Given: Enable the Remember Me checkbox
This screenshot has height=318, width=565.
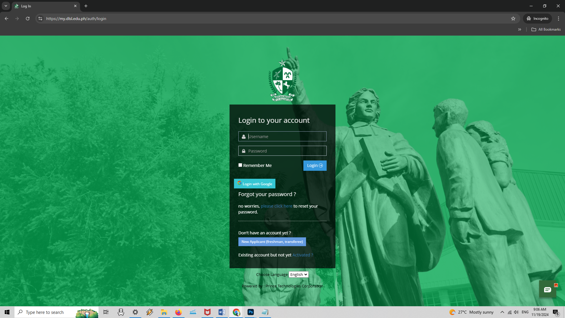Looking at the screenshot, I should click(240, 165).
